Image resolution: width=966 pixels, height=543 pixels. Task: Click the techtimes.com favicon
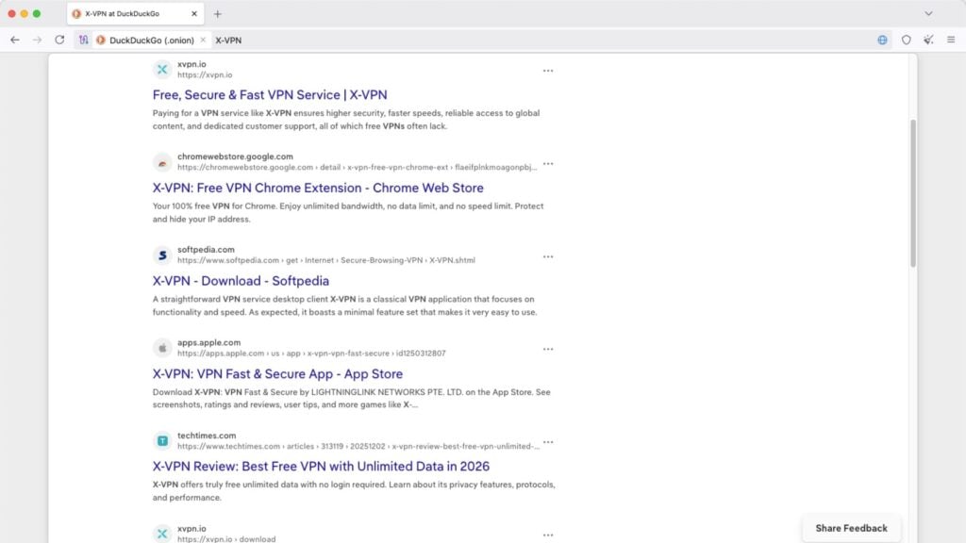161,440
